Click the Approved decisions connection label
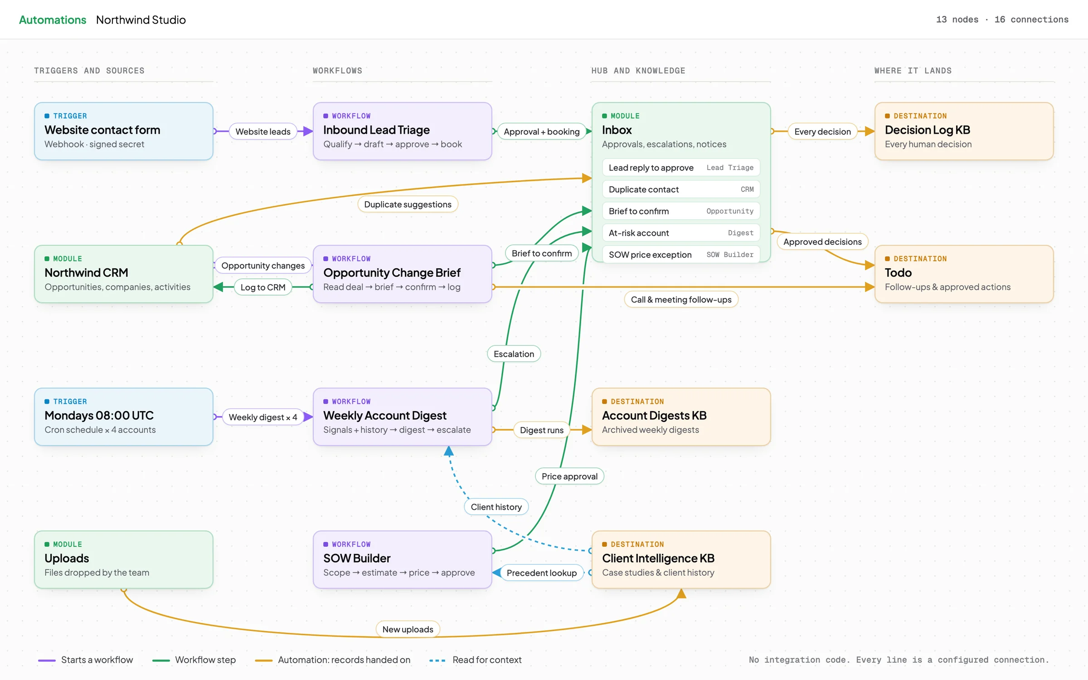 click(x=823, y=242)
